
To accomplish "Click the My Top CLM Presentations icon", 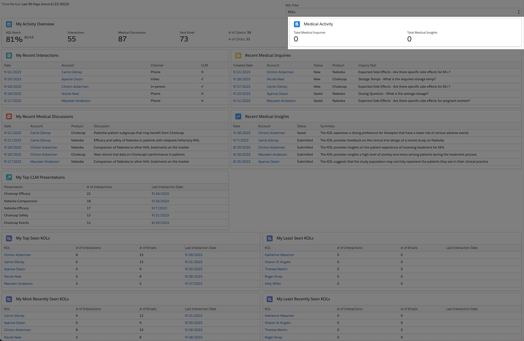I will pos(9,178).
